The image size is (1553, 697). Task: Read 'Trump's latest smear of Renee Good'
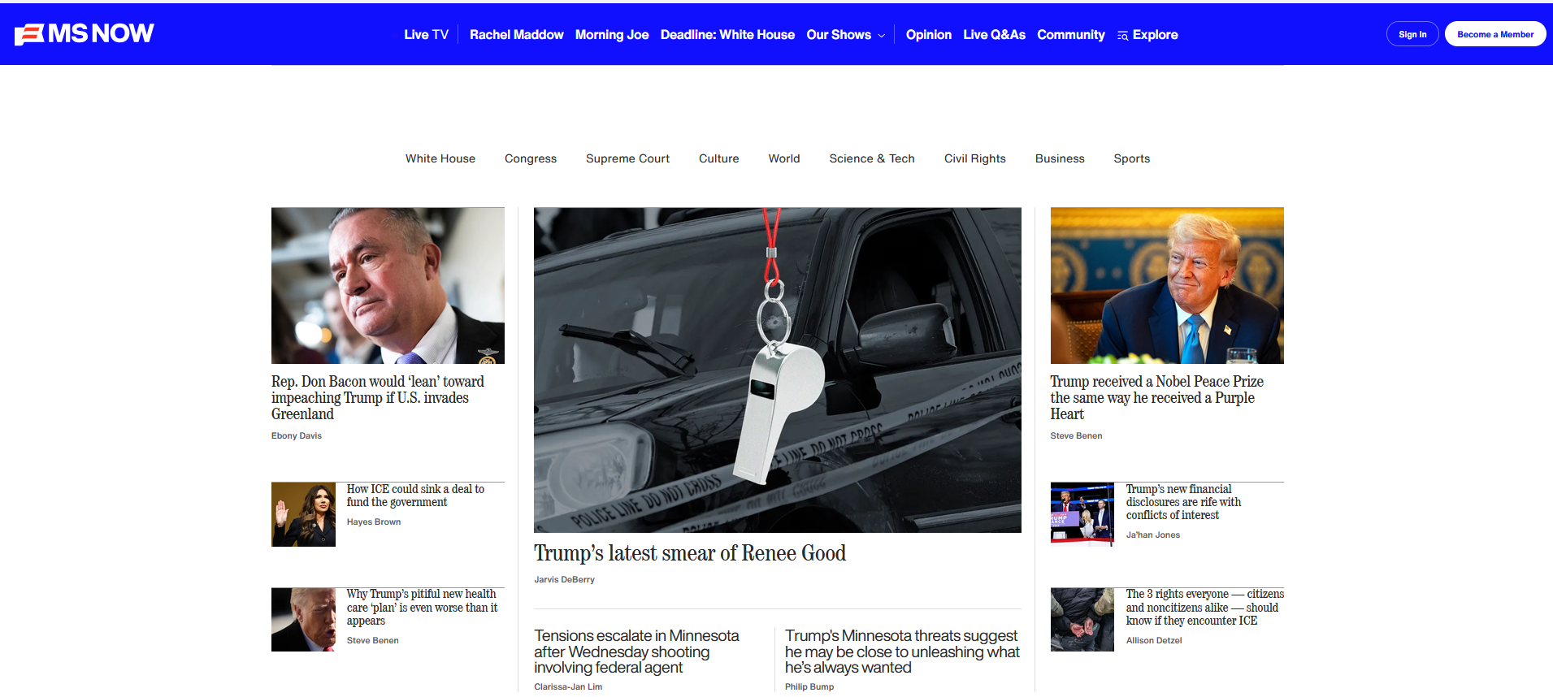[x=690, y=553]
